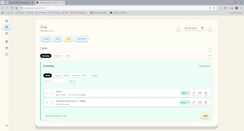
Task: Open the trash icon in the sidebar
Action: coord(6,42)
